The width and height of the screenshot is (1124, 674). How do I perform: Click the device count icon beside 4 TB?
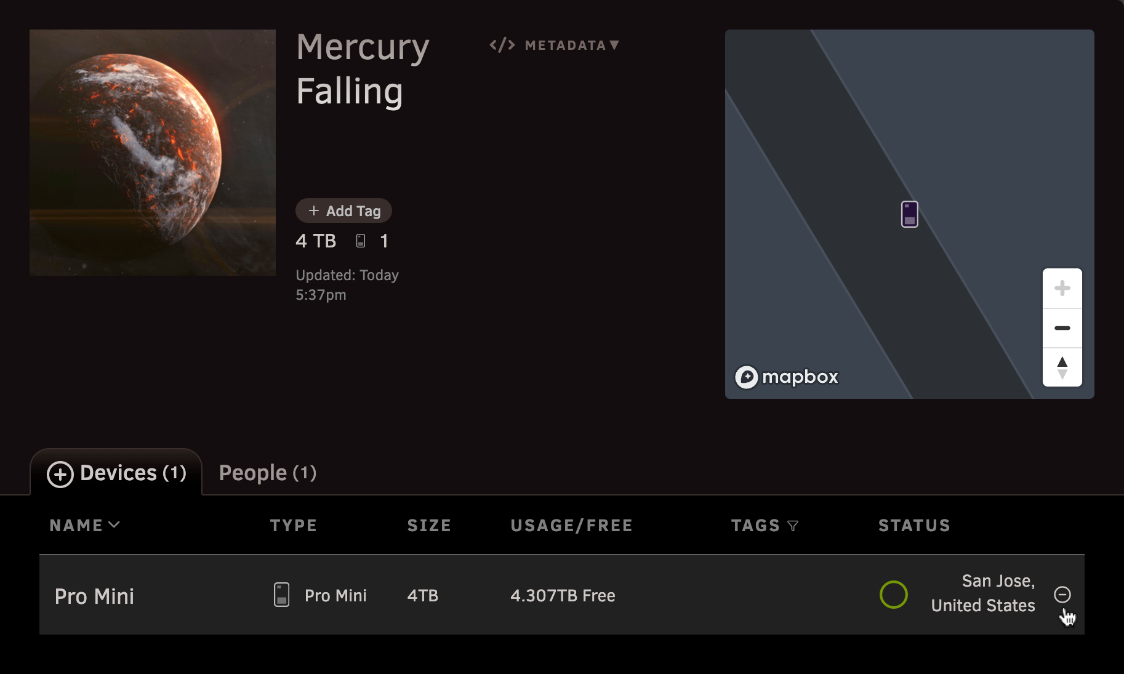click(361, 241)
